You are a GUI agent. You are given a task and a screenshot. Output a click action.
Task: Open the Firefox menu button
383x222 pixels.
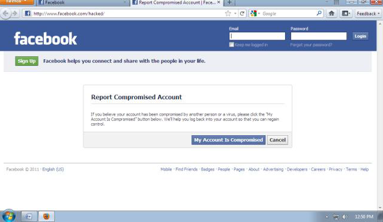(17, 2)
